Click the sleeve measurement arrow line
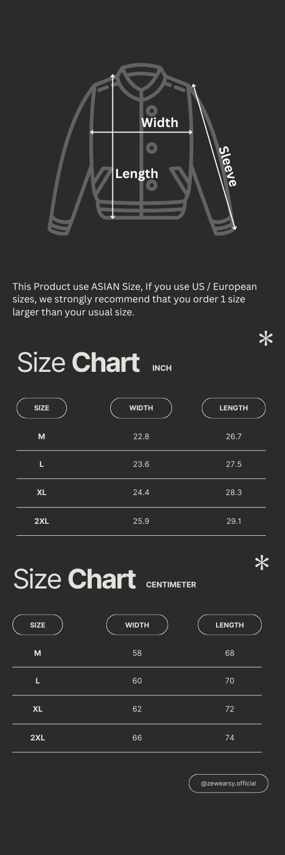This screenshot has width=285, height=855. (x=214, y=156)
